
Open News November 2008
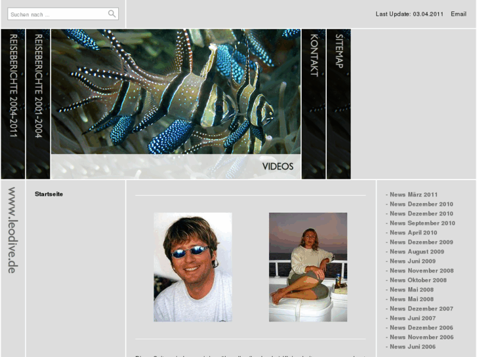pos(422,271)
